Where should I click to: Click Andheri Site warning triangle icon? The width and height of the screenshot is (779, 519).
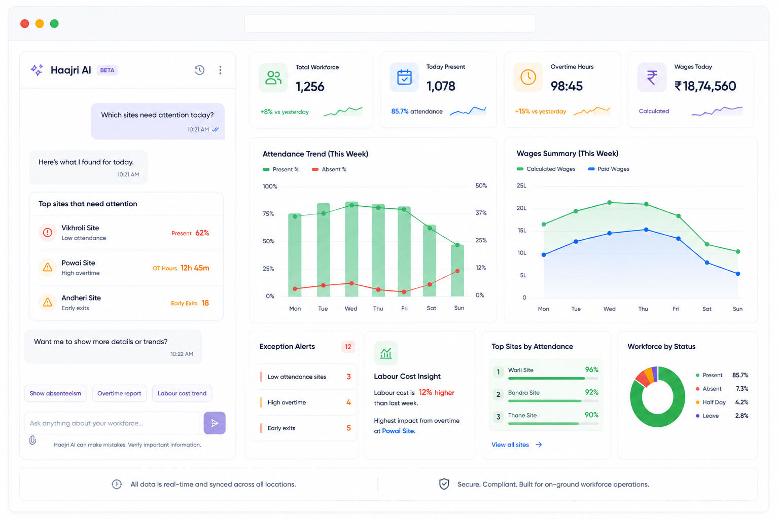click(48, 302)
